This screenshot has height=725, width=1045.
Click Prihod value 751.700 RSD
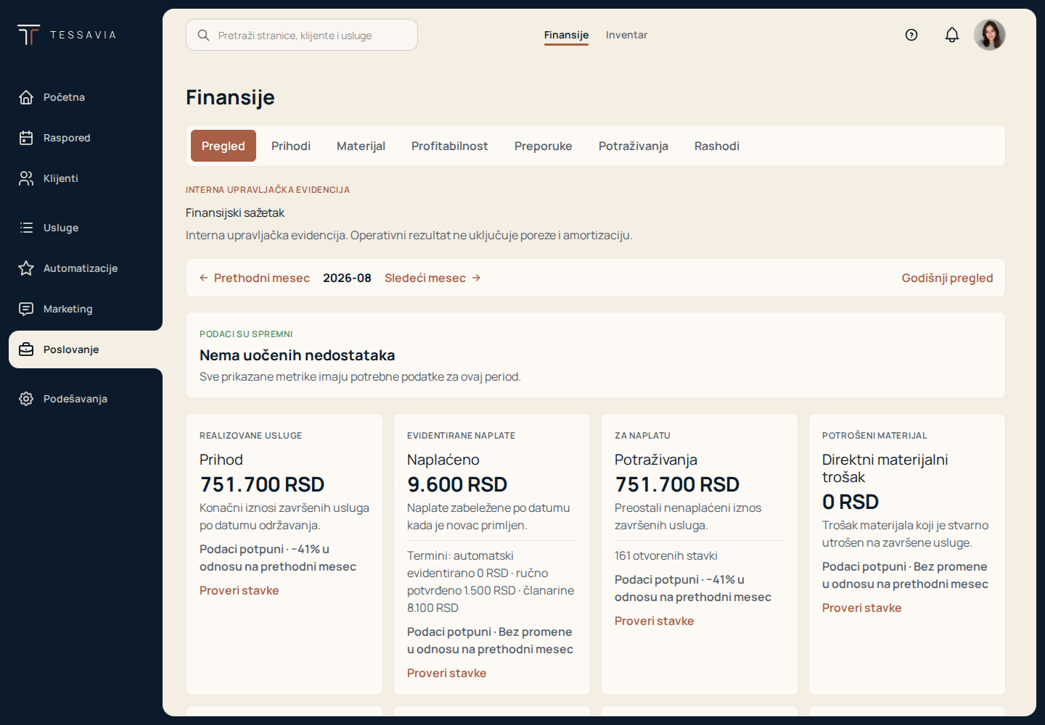coord(262,484)
